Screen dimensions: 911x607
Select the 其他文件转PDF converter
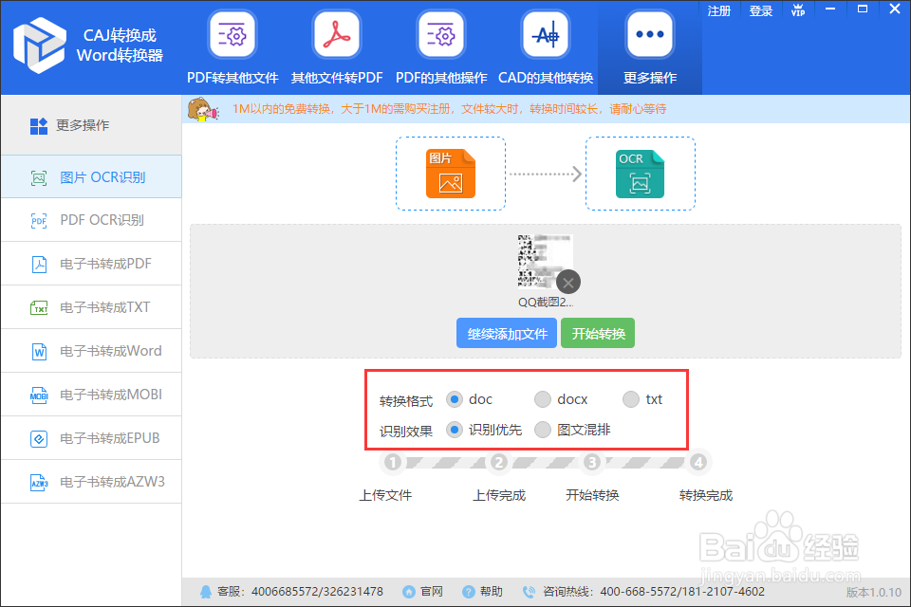[x=337, y=46]
